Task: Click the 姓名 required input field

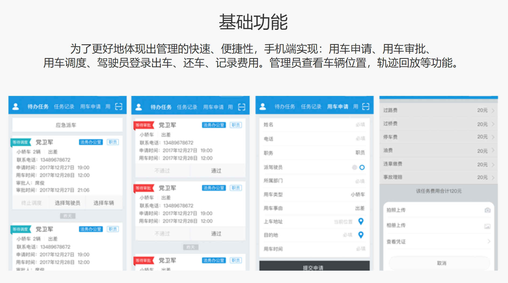Action: [314, 125]
